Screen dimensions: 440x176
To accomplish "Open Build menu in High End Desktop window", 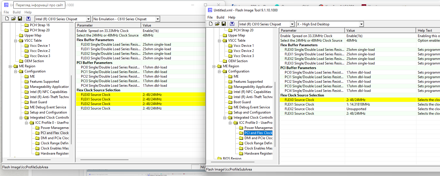I will pyautogui.click(x=220, y=17).
